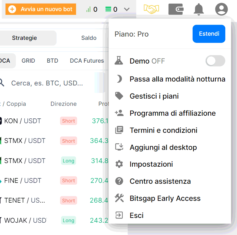Expand the bots counter dropdown chevron

click(127, 9)
